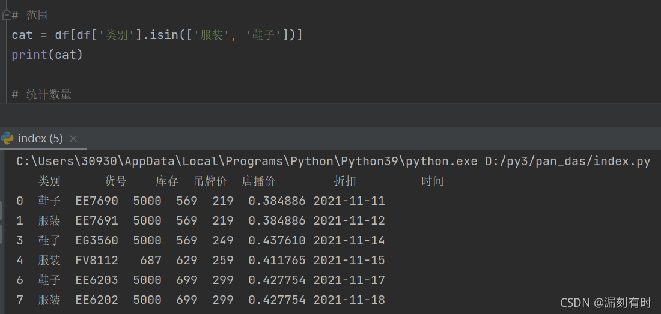The height and width of the screenshot is (314, 661).
Task: Click '服装' category in output row 1
Action: click(x=49, y=220)
